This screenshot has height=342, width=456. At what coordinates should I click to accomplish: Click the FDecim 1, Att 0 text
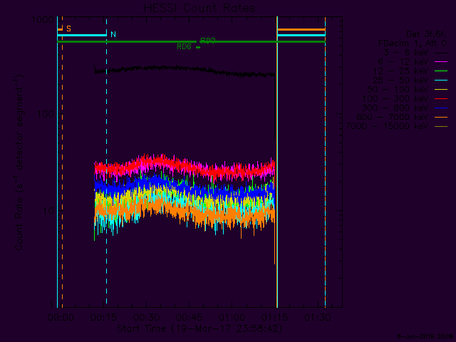click(413, 43)
